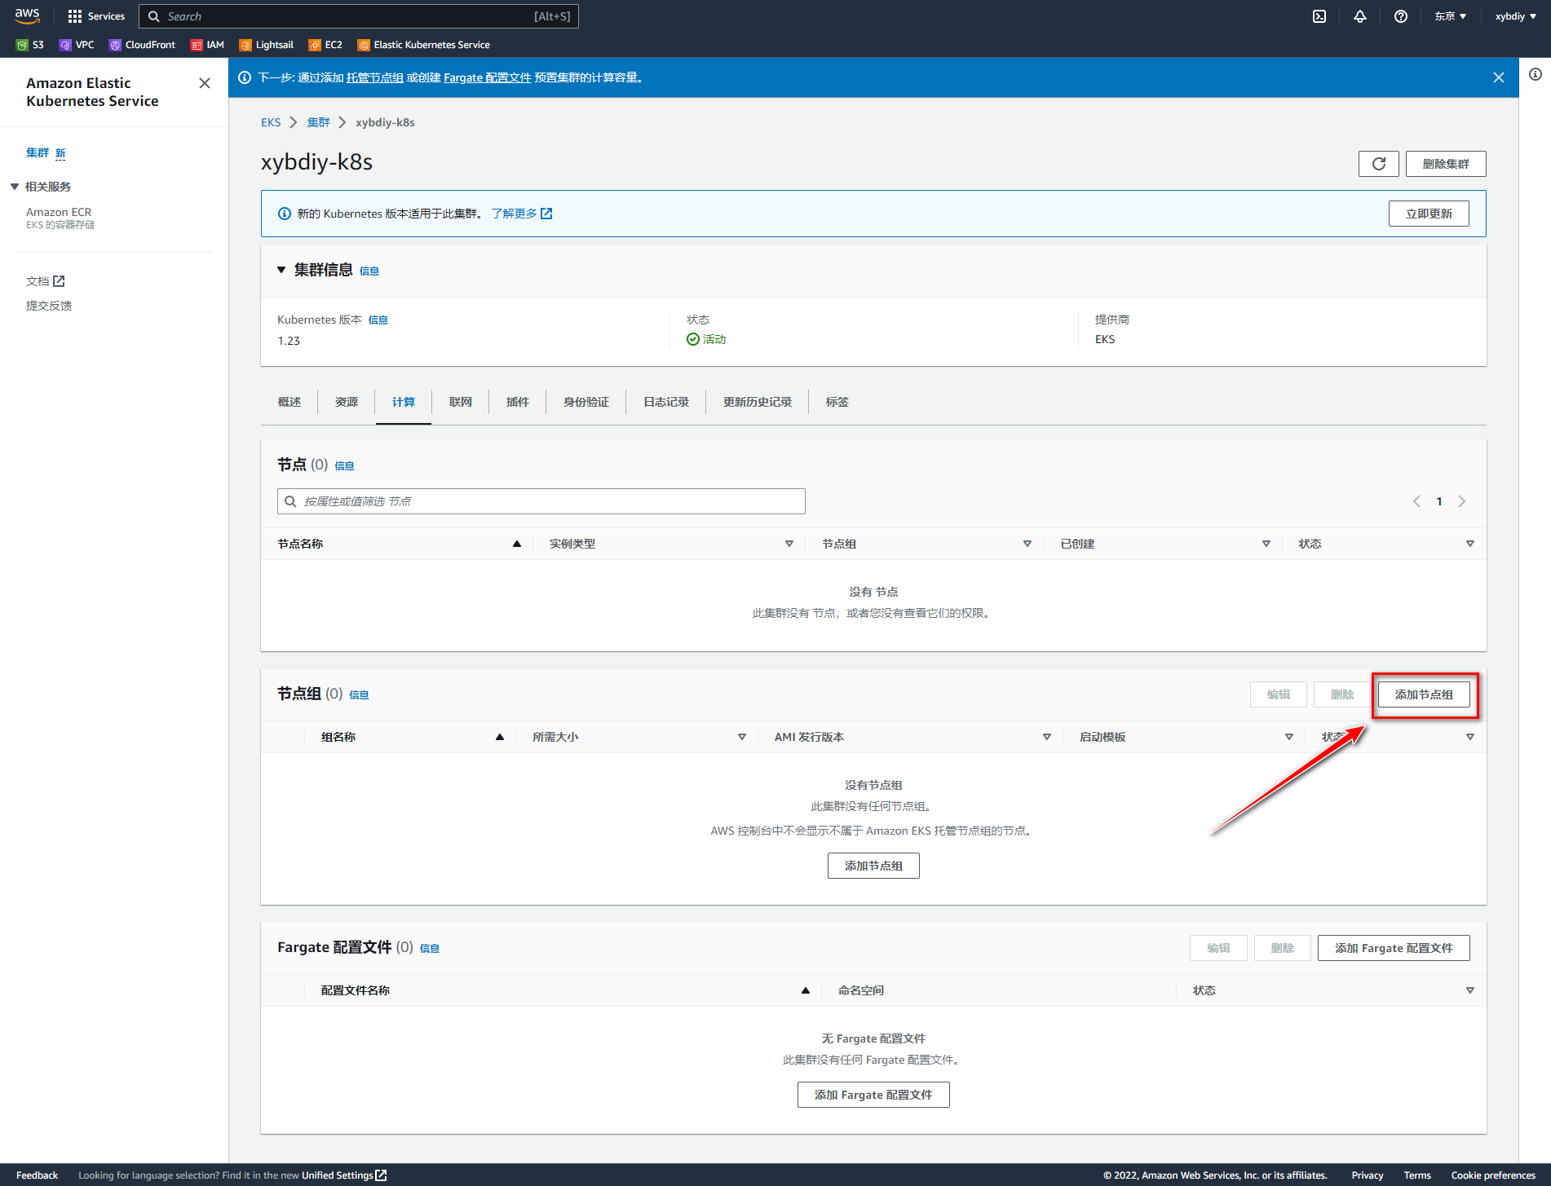The image size is (1551, 1186).
Task: Switch to the 插件 tab
Action: click(518, 402)
